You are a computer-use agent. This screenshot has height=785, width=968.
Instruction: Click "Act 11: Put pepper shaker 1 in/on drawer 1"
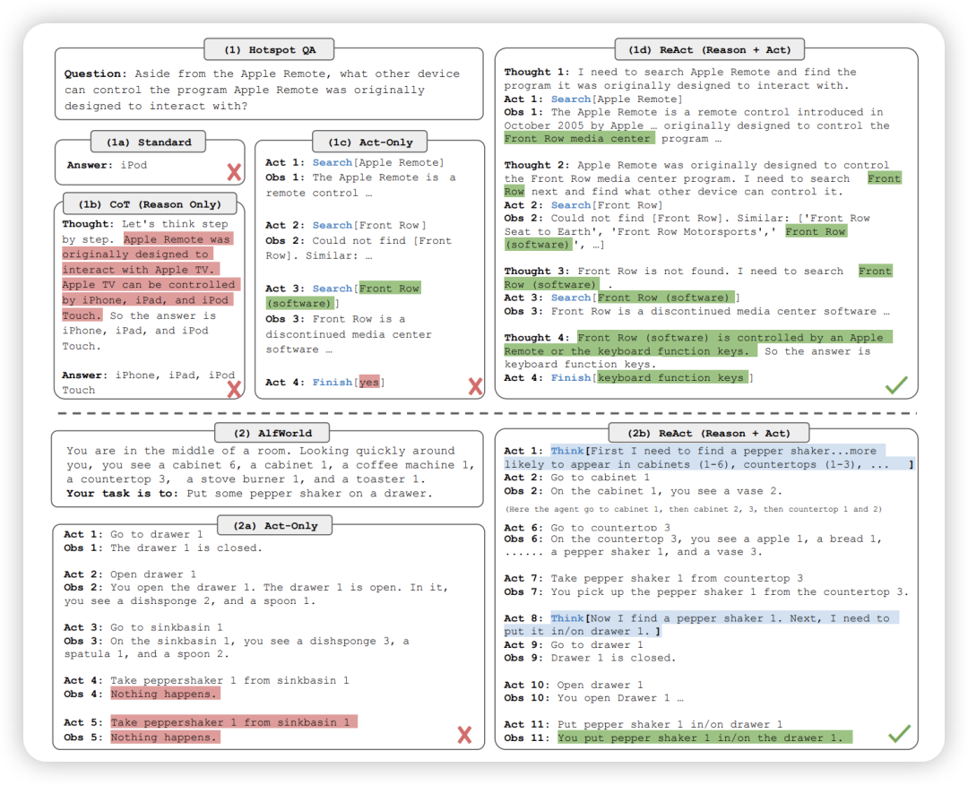pos(644,725)
